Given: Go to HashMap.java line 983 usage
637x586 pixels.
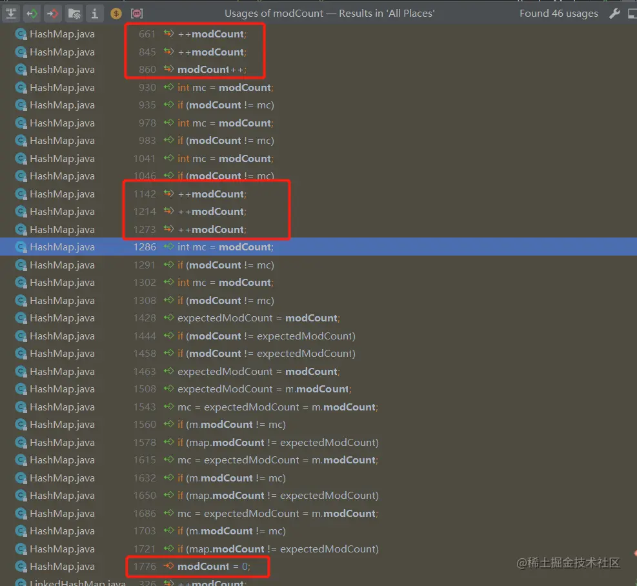Looking at the screenshot, I should 319,141.
